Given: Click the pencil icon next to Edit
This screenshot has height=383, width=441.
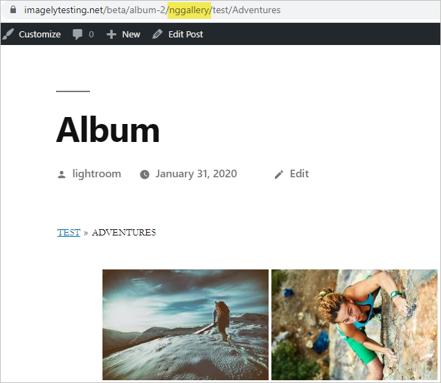Looking at the screenshot, I should (x=279, y=175).
